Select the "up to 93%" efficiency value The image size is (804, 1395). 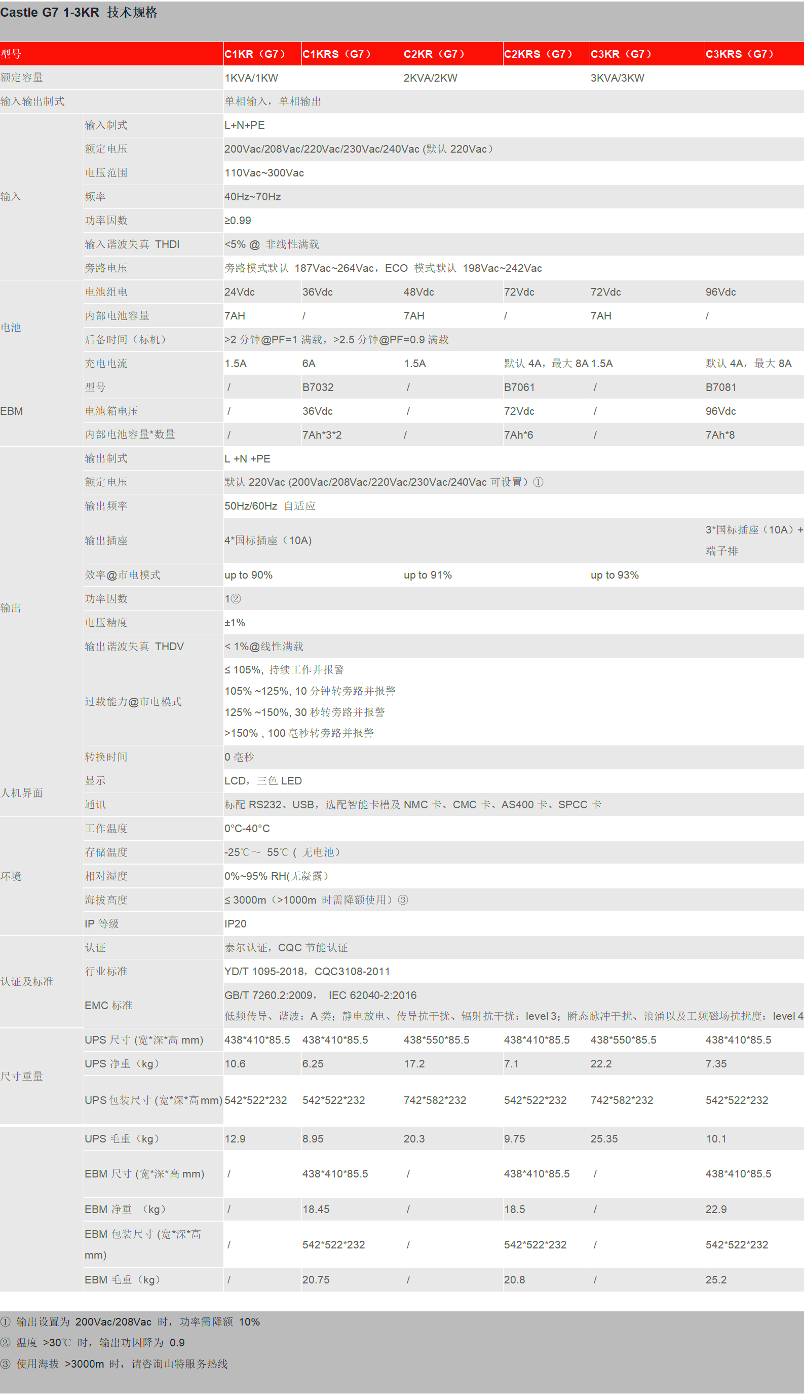tap(615, 575)
